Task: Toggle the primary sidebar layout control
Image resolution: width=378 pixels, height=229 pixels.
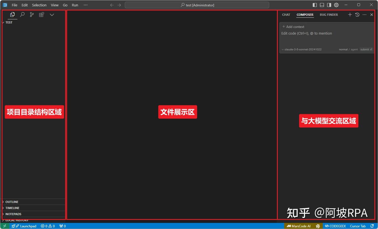Action: pyautogui.click(x=314, y=5)
